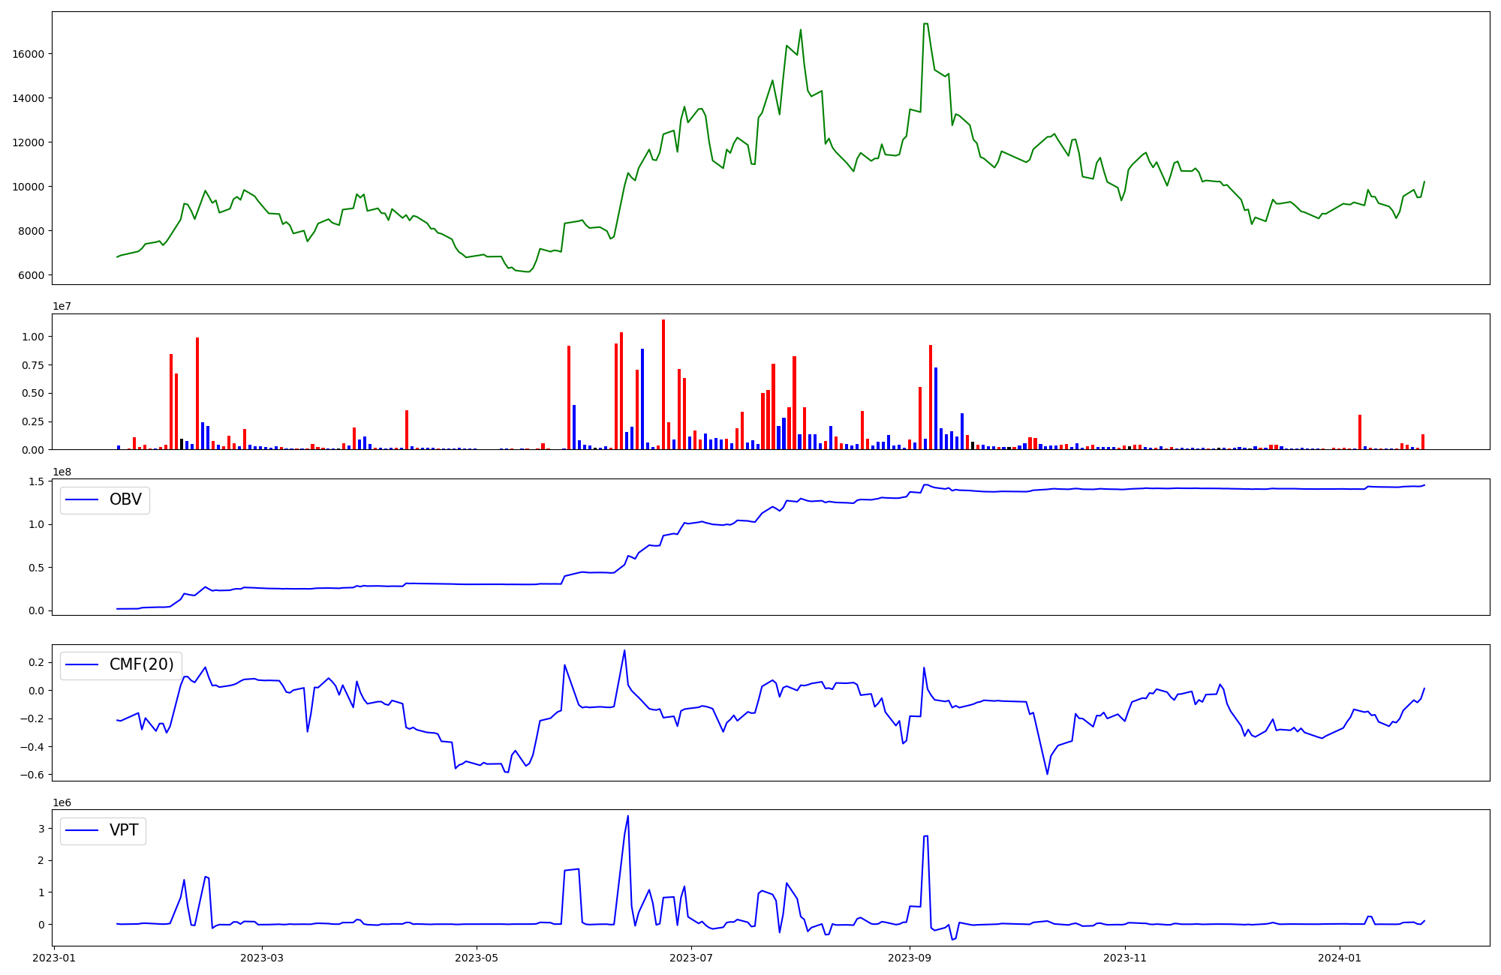Click the 2024-01 date tick label
The width and height of the screenshot is (1501, 975).
(x=1339, y=958)
